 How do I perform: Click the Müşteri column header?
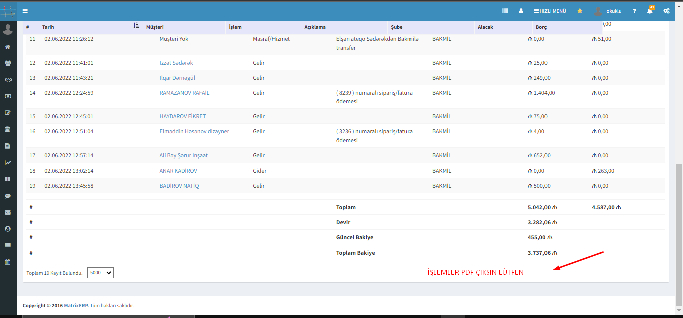coord(155,27)
